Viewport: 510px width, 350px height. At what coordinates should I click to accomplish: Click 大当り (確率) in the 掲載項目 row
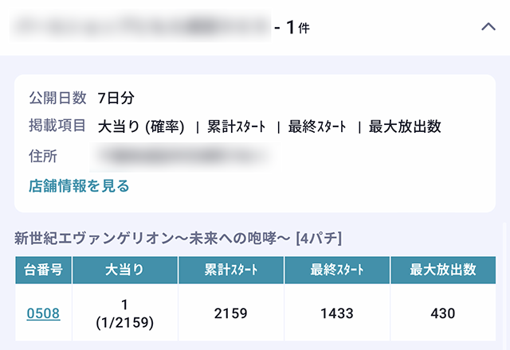pos(141,126)
